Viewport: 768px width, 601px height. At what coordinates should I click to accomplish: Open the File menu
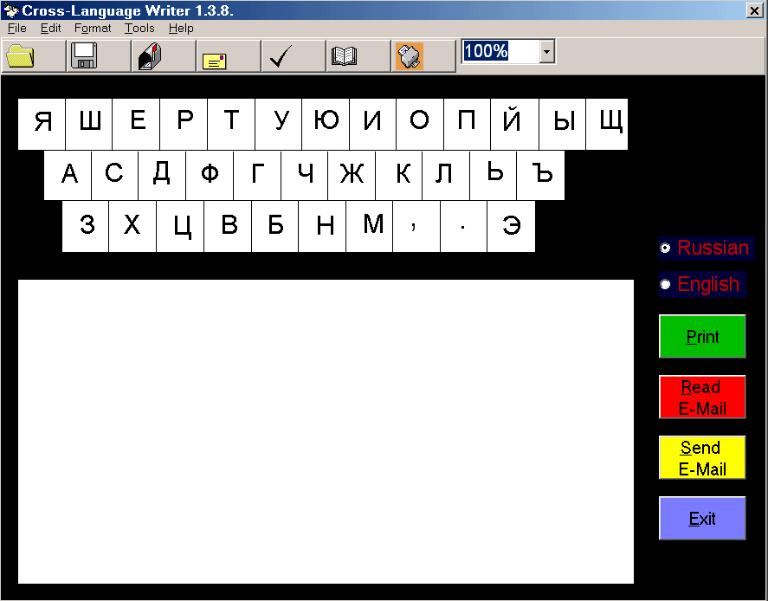17,29
